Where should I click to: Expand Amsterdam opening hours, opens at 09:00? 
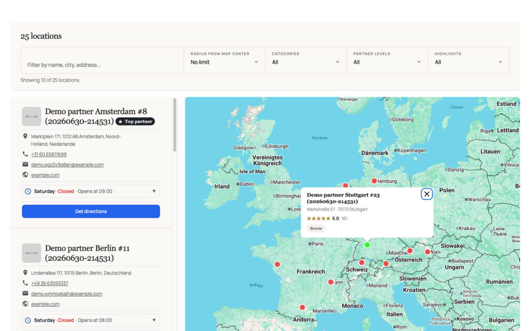point(91,191)
